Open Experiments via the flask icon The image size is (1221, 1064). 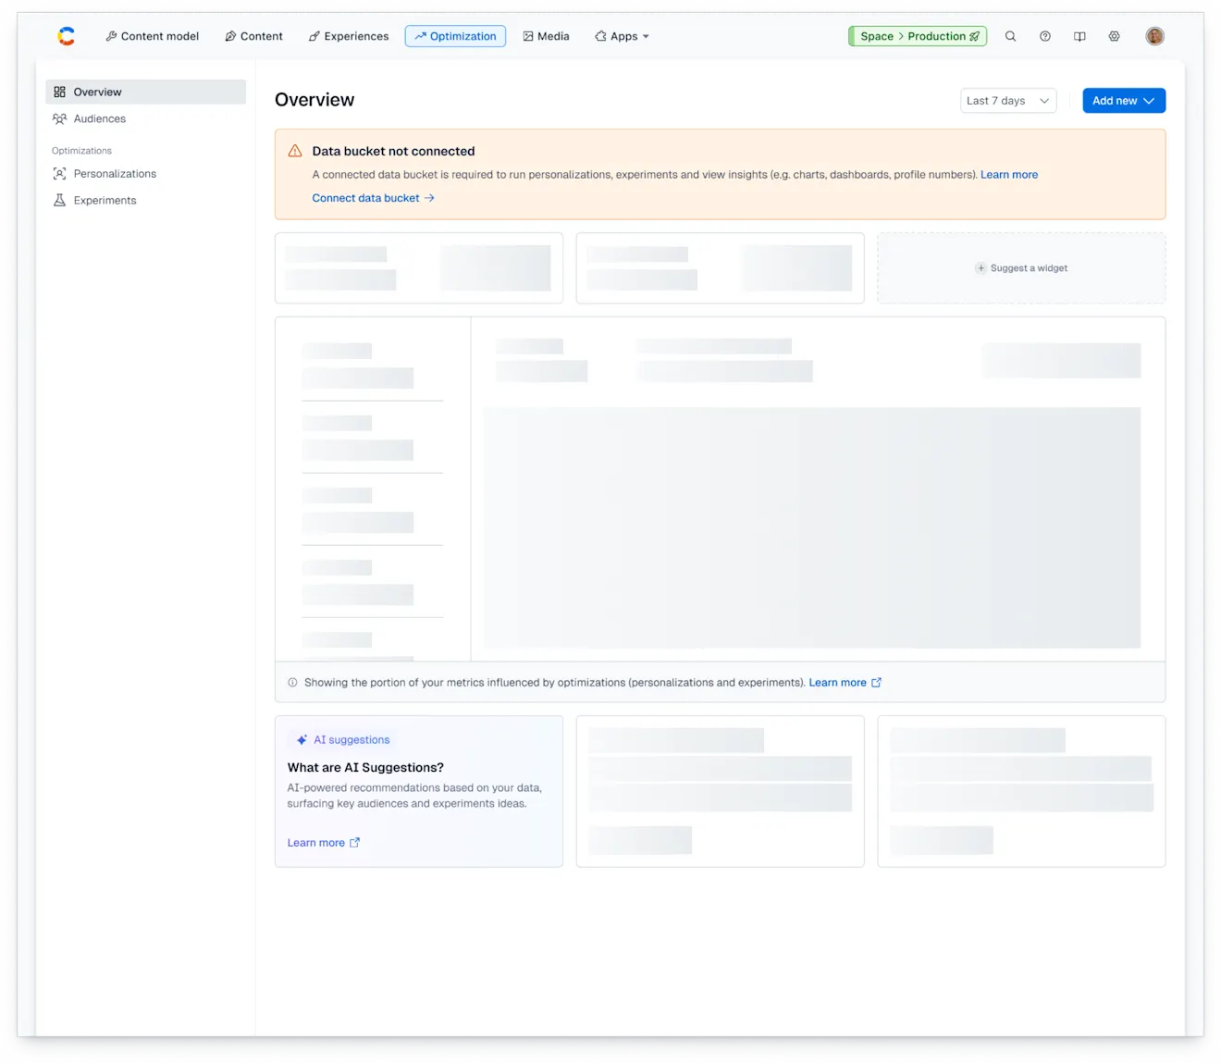coord(58,200)
